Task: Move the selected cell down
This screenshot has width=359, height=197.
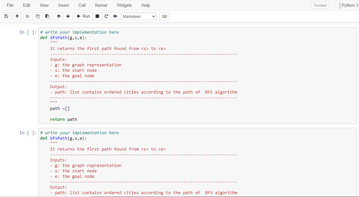Action: coord(68,16)
